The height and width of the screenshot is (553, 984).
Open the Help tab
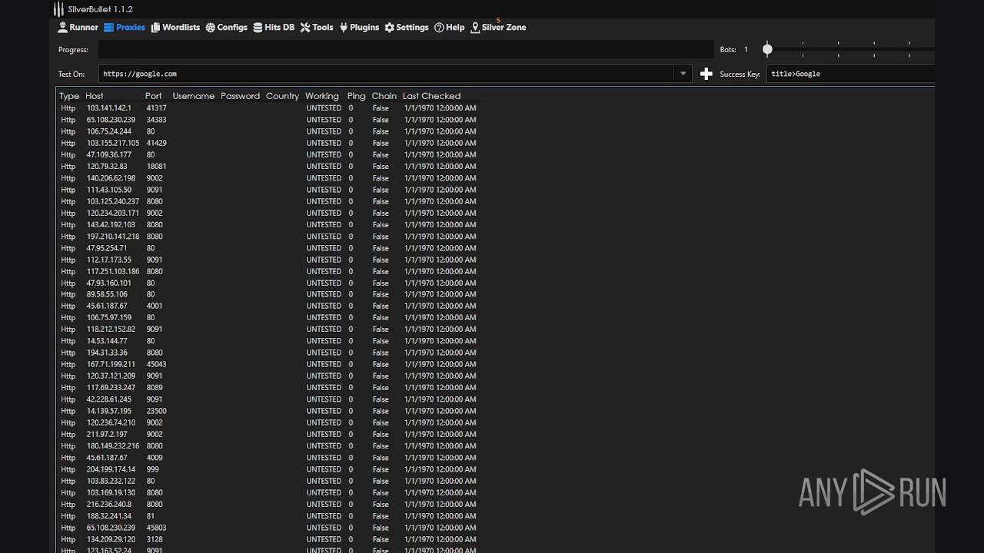click(450, 28)
